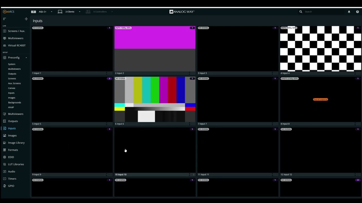This screenshot has width=362, height=203.
Task: Open Preconfig Inputs sub-item
Action: click(x=11, y=93)
